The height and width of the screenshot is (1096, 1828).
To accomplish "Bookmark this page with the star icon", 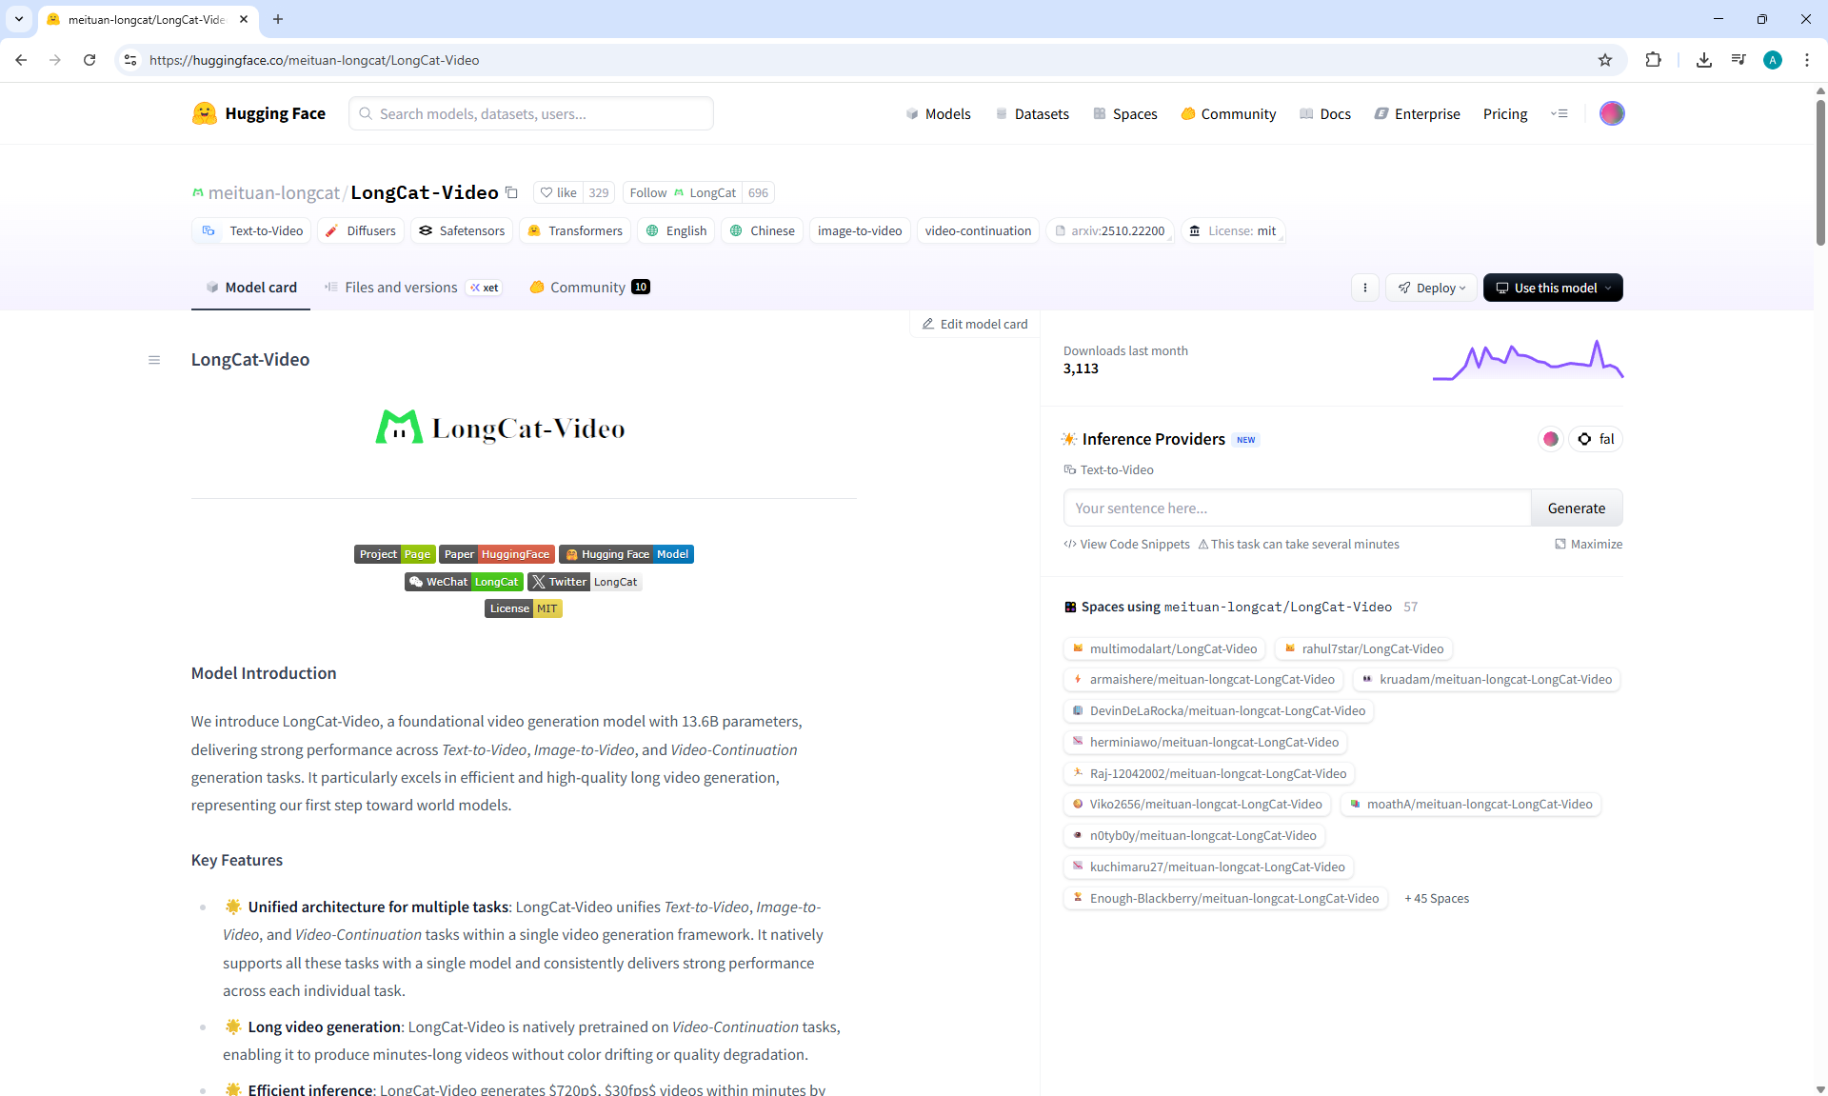I will click(1605, 60).
